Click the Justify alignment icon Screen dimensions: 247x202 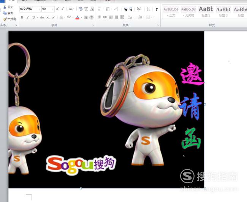pyautogui.click(x=116, y=17)
